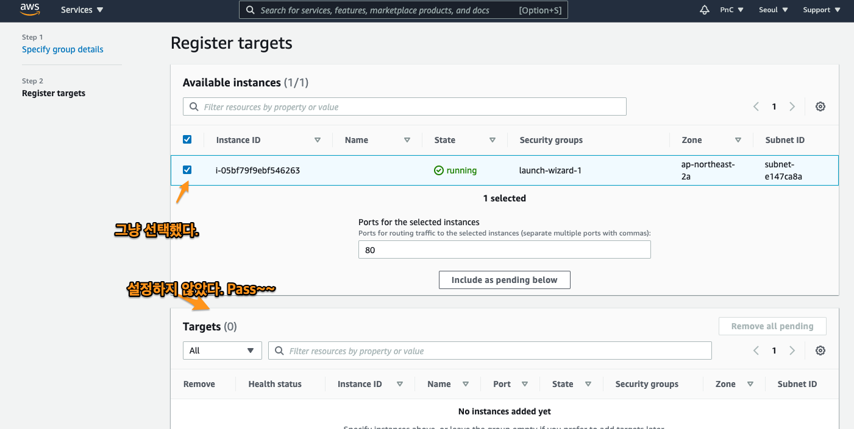The width and height of the screenshot is (854, 429).
Task: Click the Available instances filter resources field
Action: coord(404,107)
